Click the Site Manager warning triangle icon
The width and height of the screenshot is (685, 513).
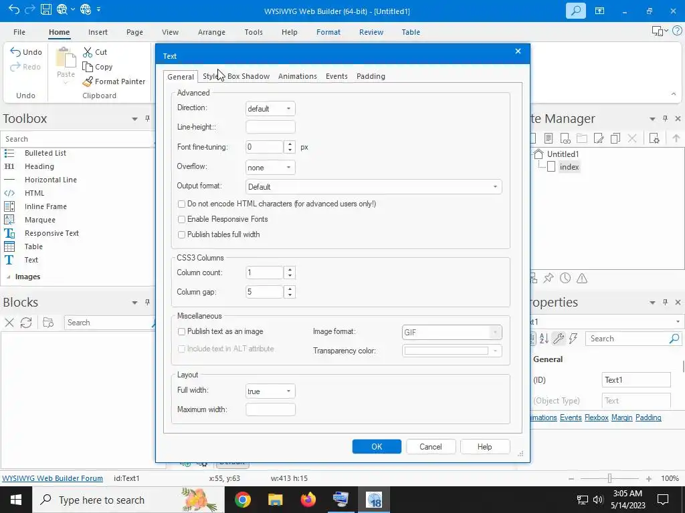point(582,279)
